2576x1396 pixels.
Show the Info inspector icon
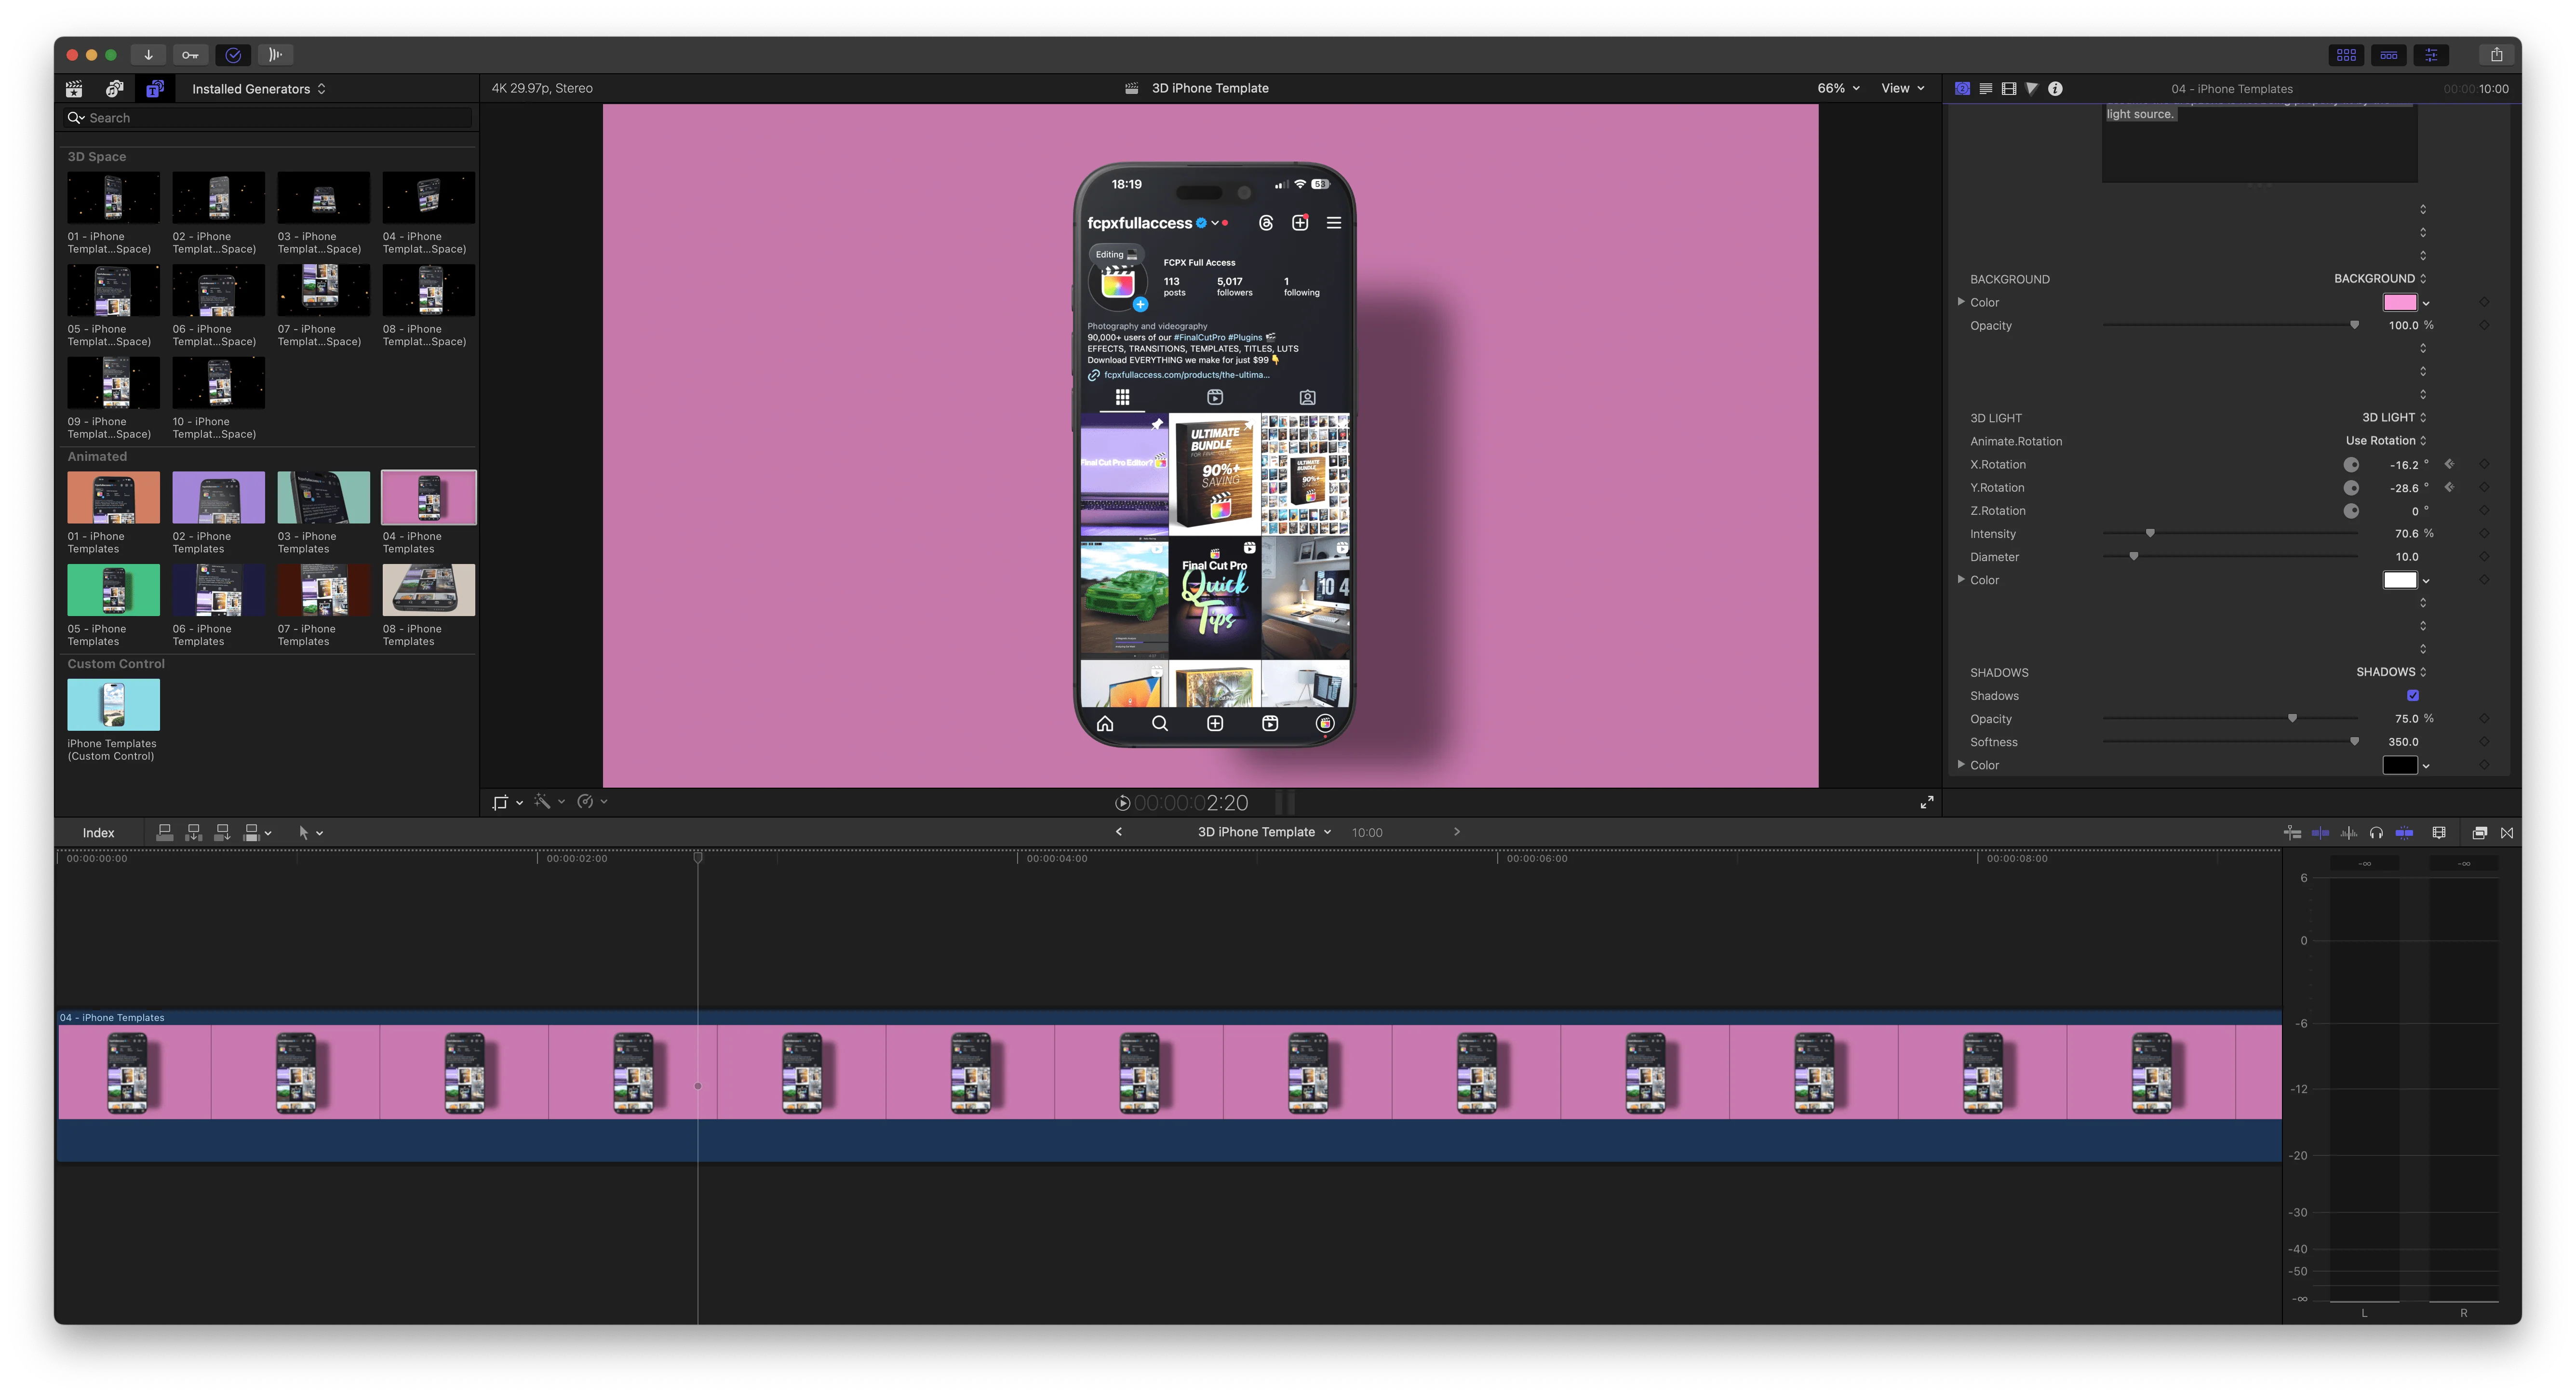coord(2055,89)
